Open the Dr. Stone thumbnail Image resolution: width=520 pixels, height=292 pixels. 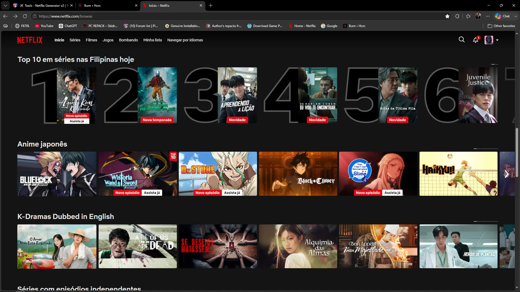[x=218, y=174]
